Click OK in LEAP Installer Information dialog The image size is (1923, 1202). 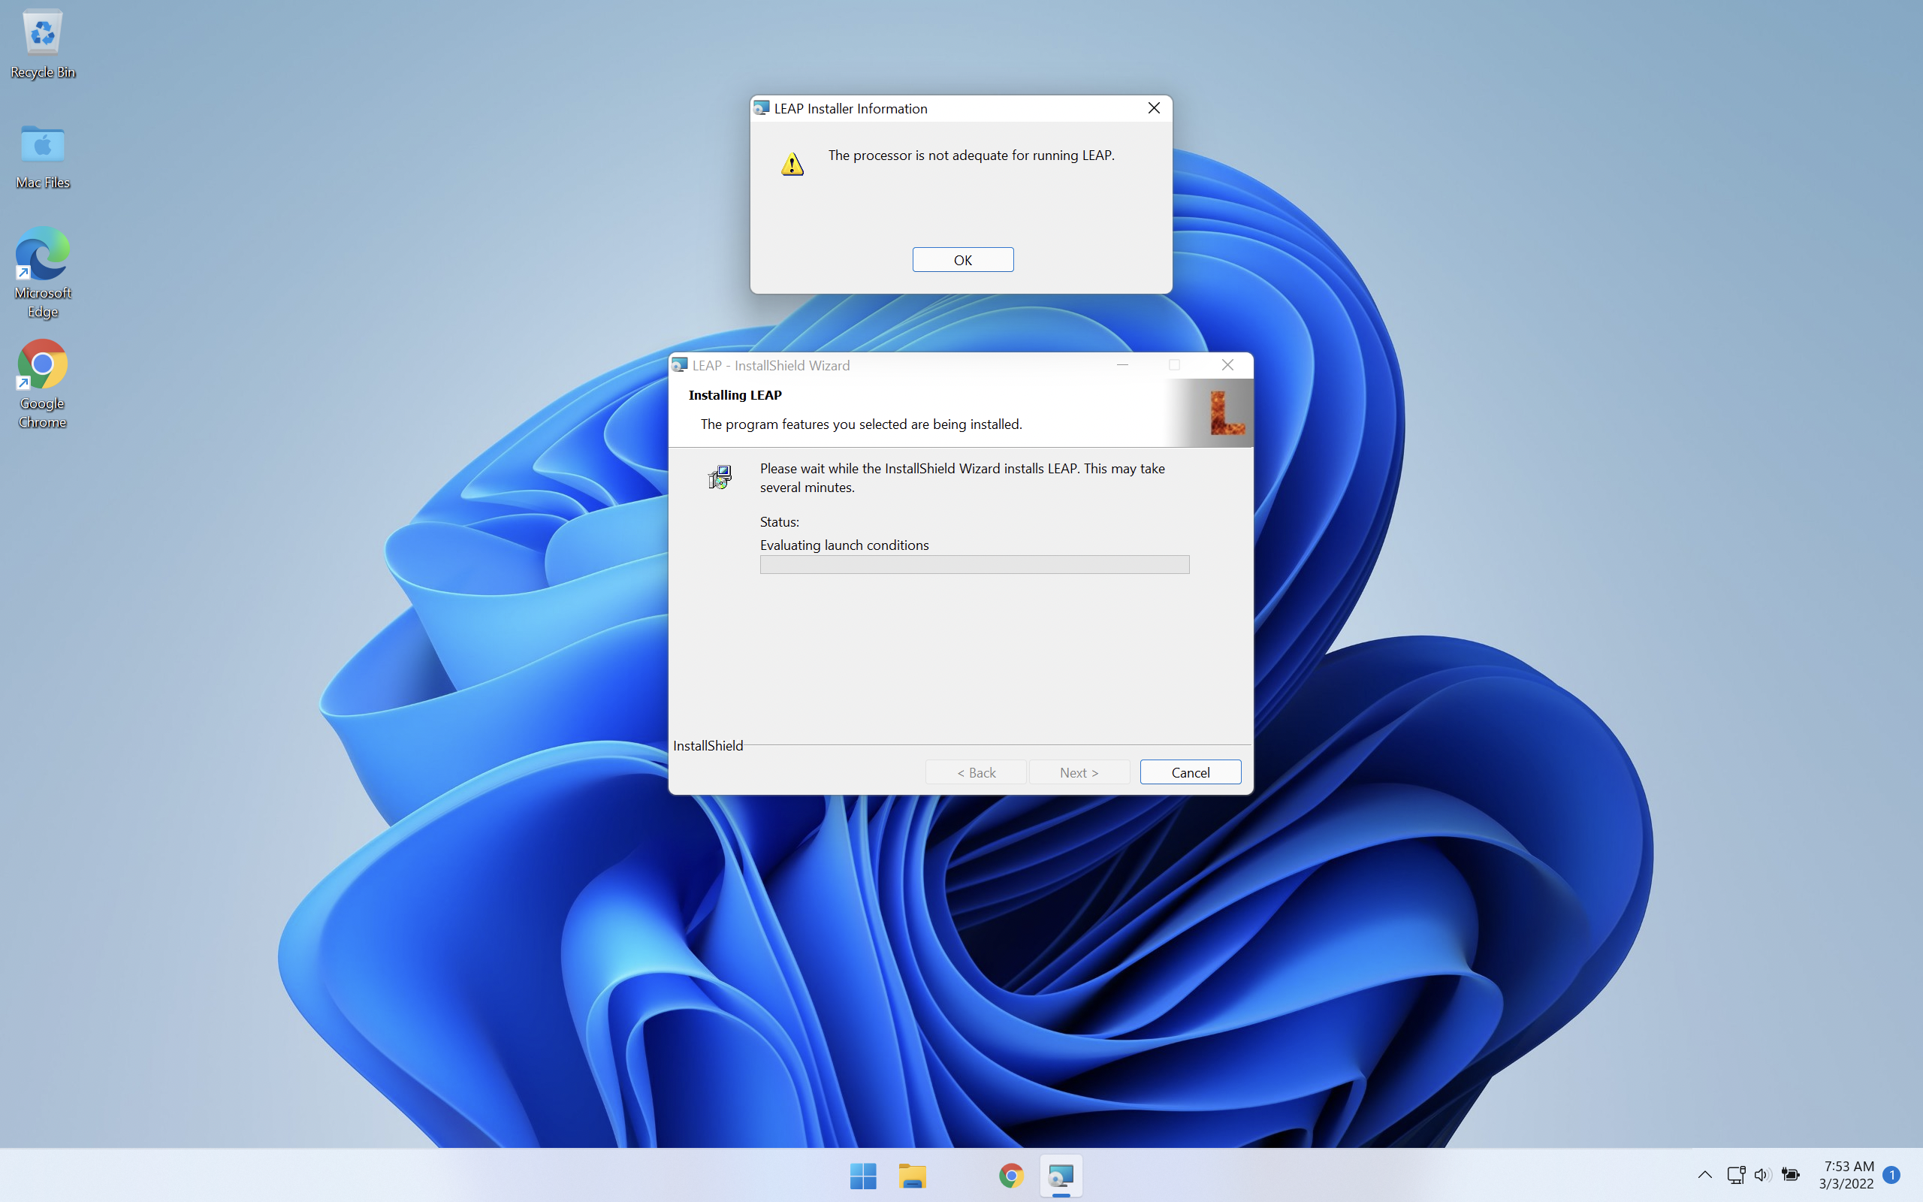coord(962,260)
